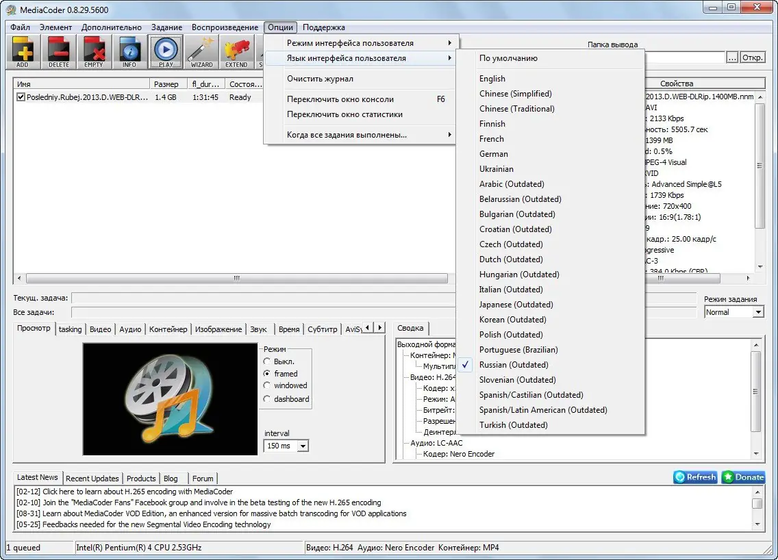This screenshot has width=778, height=560.
Task: Expand Режим интерфейса пользователя submenu
Action: (x=361, y=43)
